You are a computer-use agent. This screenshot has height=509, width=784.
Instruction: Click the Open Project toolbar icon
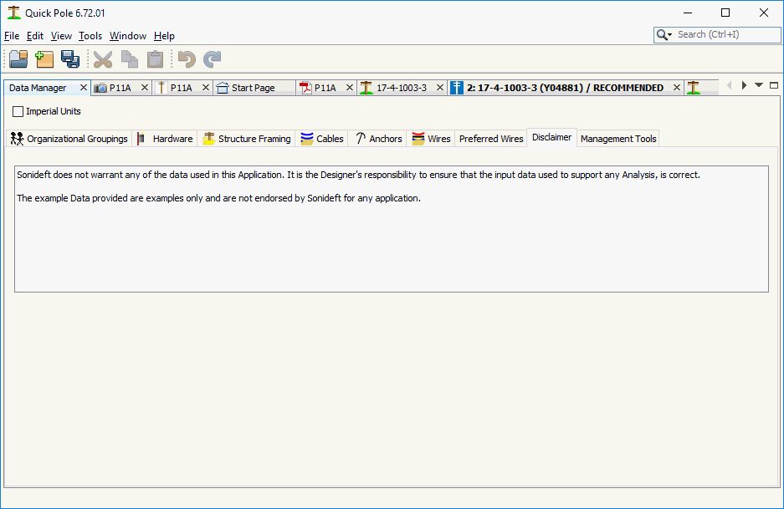pyautogui.click(x=19, y=59)
